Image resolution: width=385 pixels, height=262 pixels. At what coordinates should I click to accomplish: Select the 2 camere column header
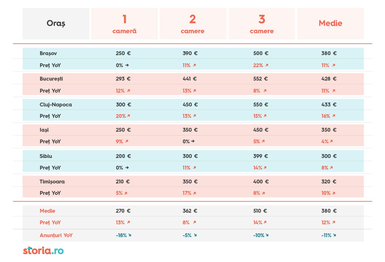[x=193, y=24]
